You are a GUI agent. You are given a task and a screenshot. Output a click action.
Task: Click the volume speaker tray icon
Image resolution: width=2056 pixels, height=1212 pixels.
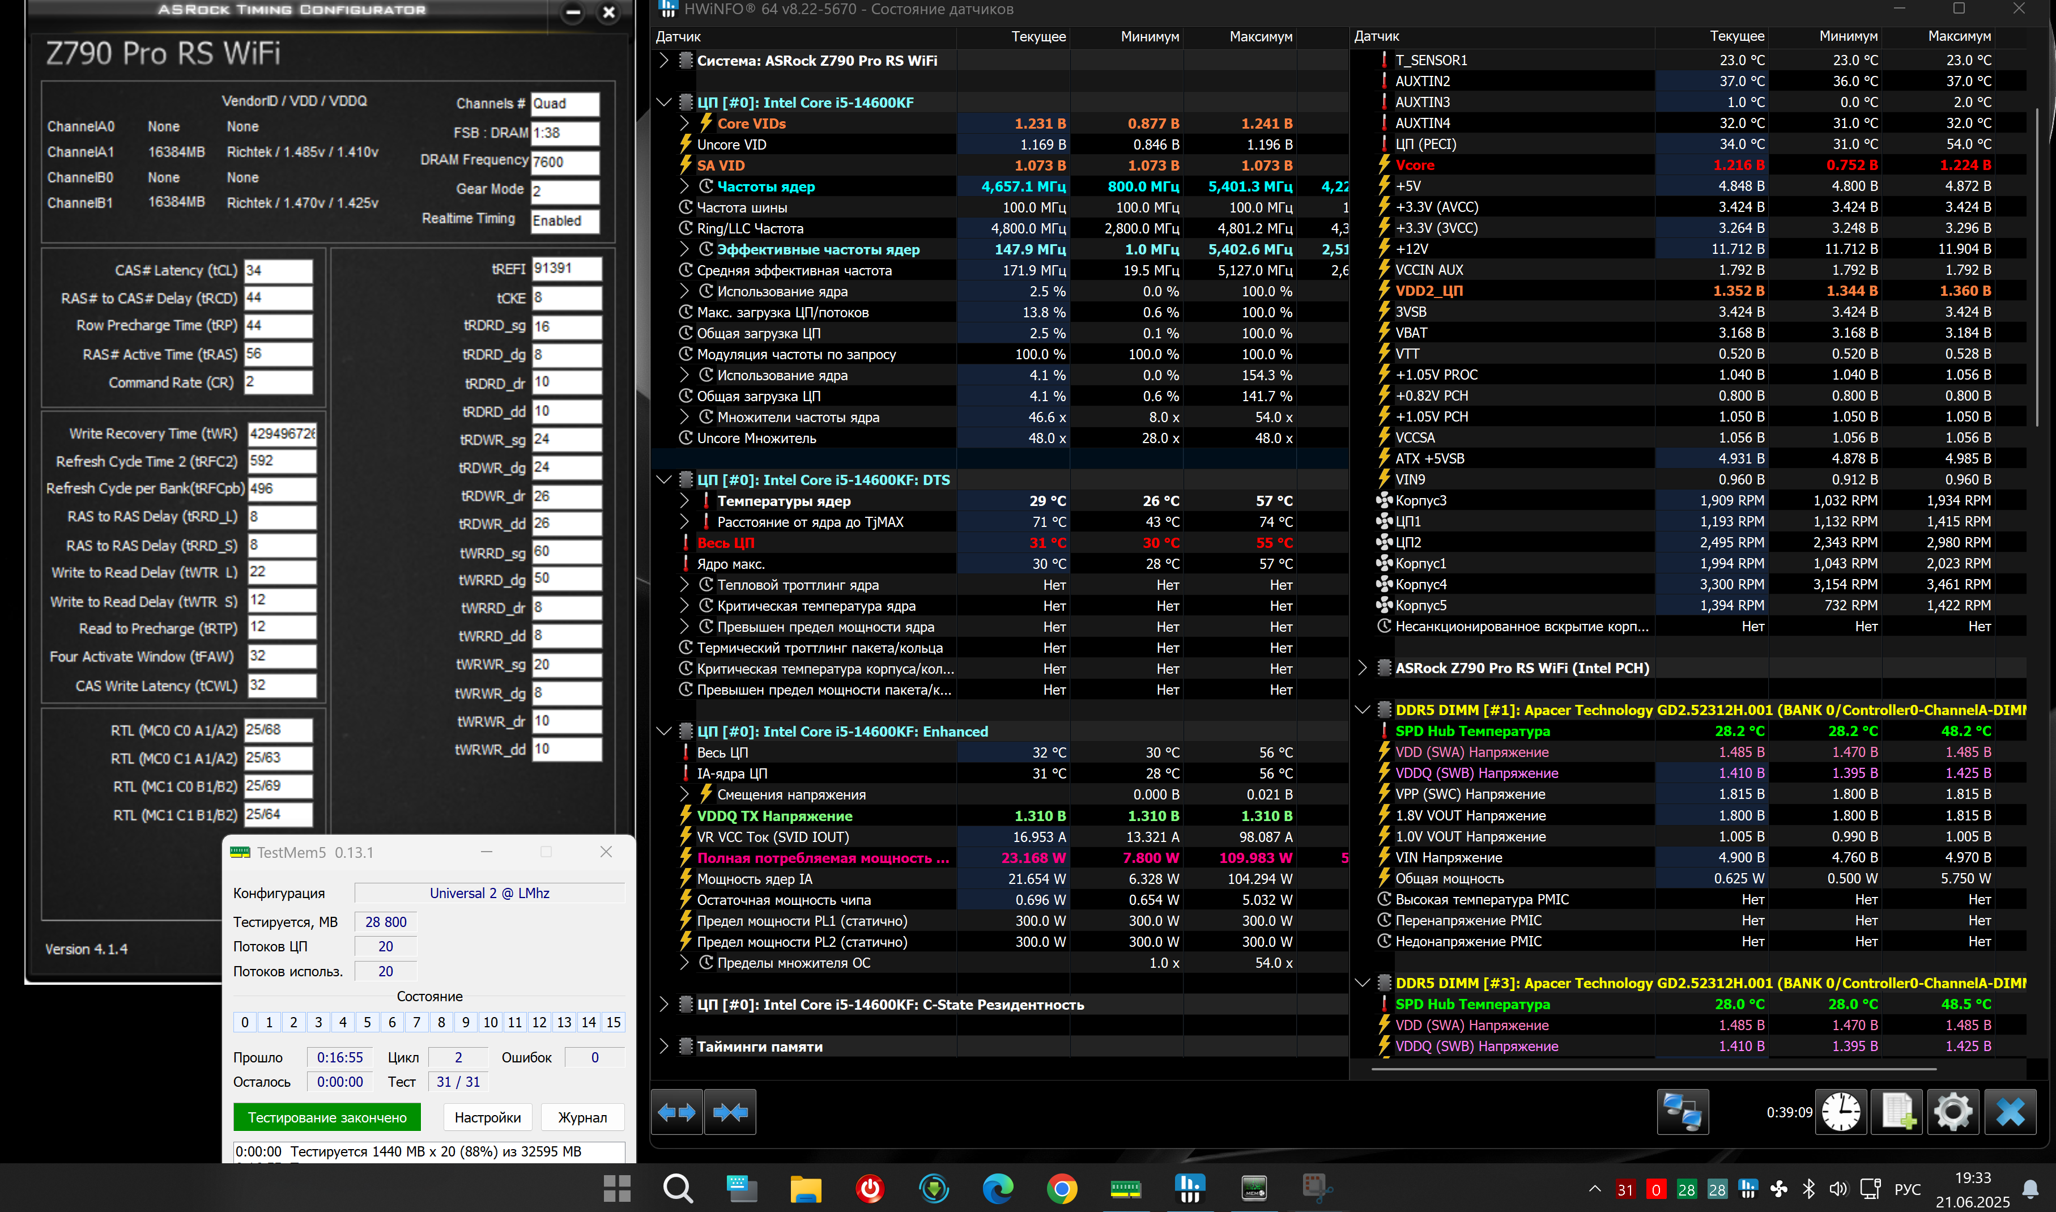1838,1189
